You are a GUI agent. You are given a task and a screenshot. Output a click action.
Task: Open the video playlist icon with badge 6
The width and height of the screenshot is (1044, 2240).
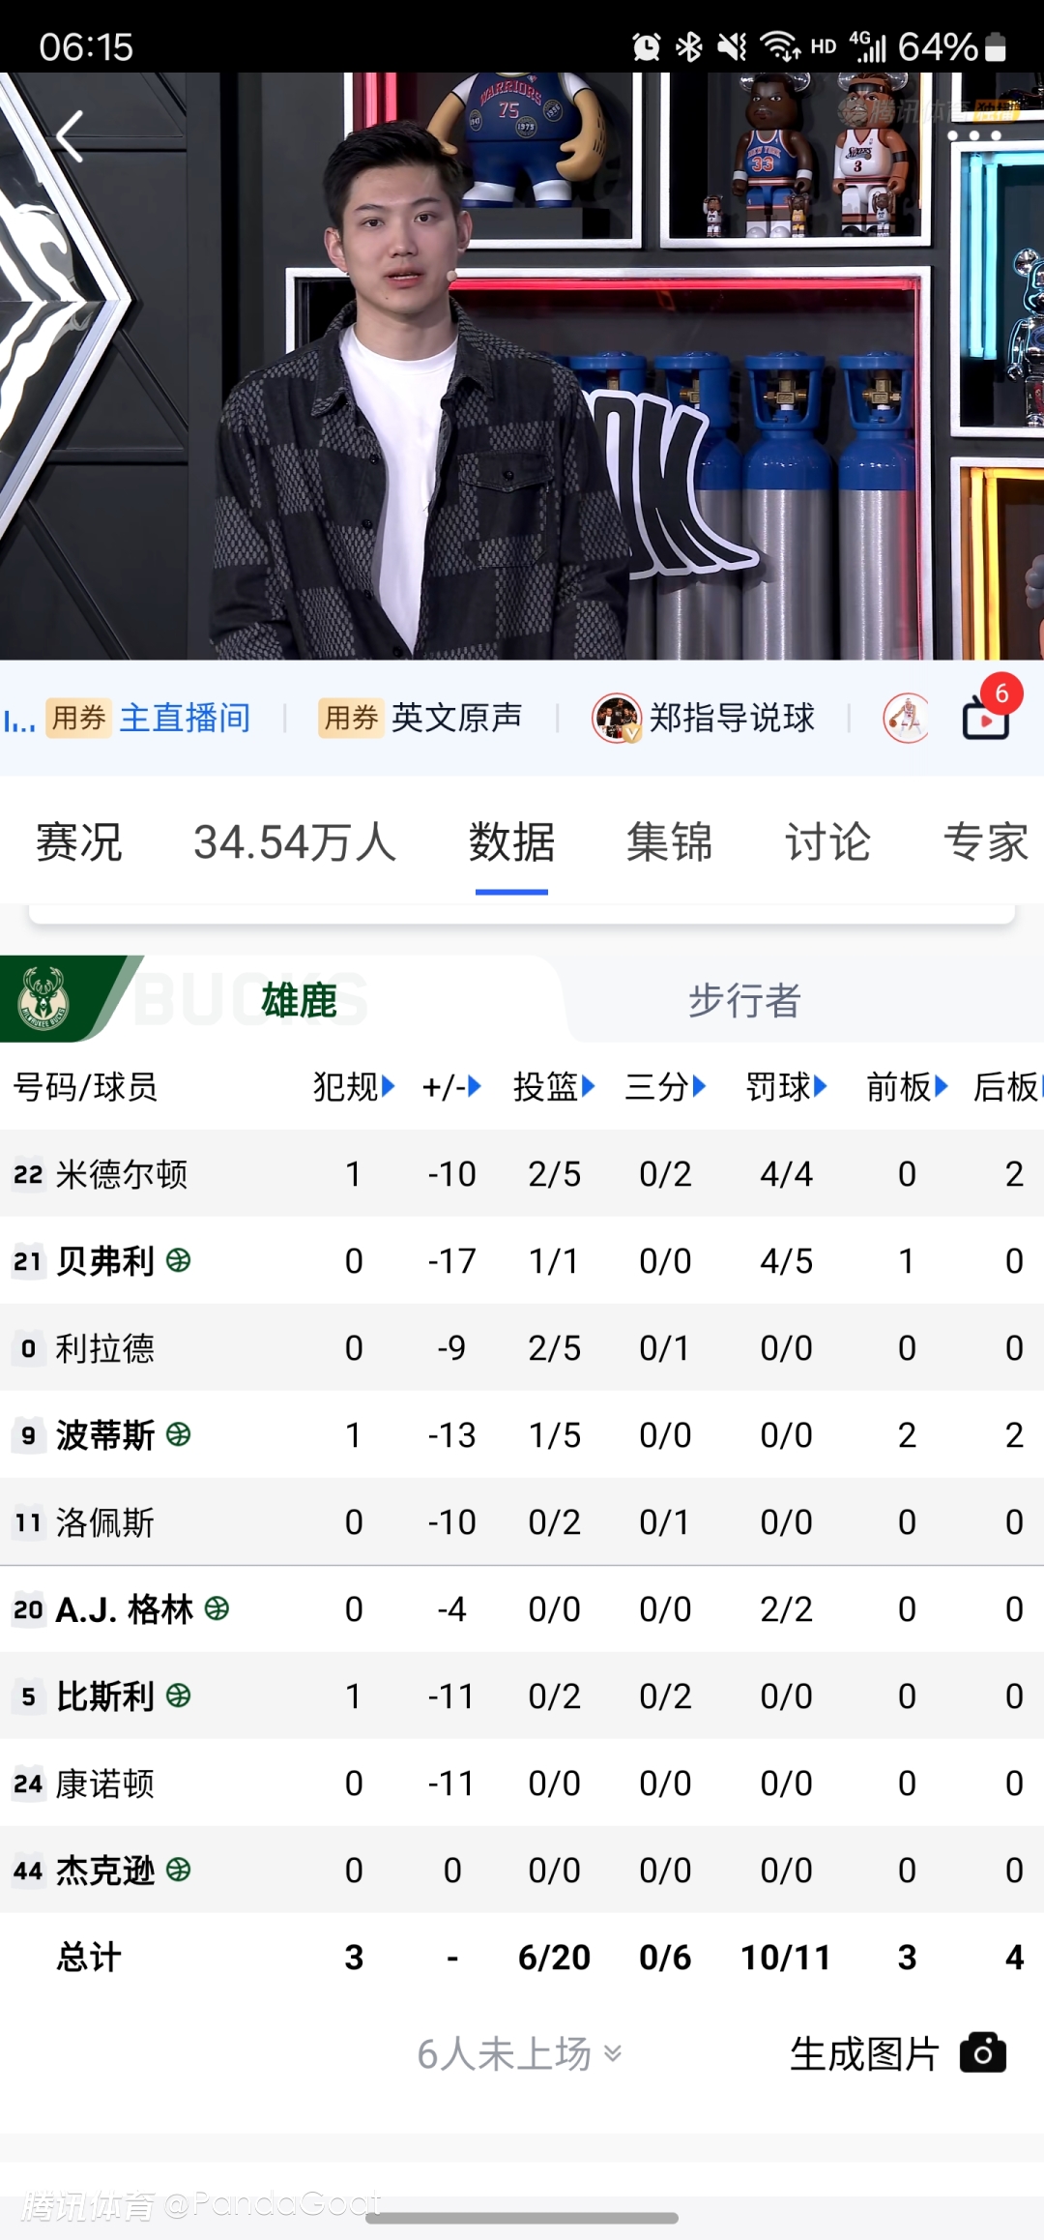[986, 720]
